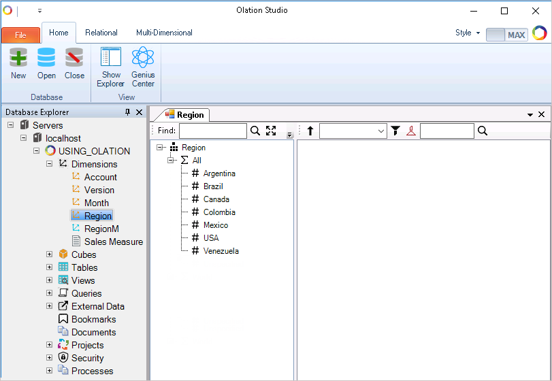The width and height of the screenshot is (552, 381).
Task: Click the red clear filter icon
Action: (410, 131)
